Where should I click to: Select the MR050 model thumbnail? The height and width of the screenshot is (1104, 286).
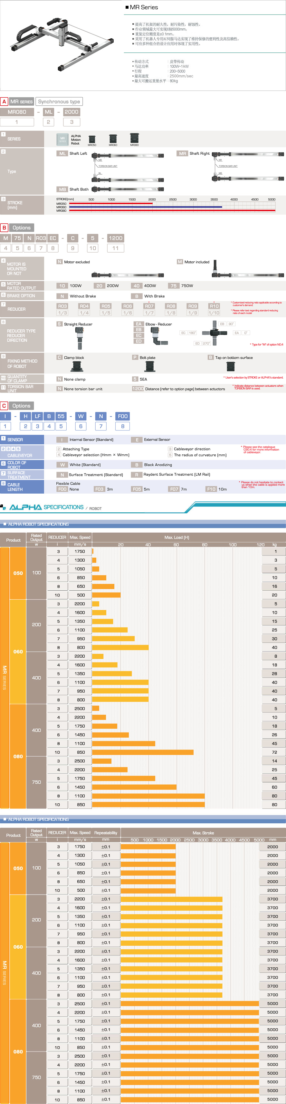(91, 139)
